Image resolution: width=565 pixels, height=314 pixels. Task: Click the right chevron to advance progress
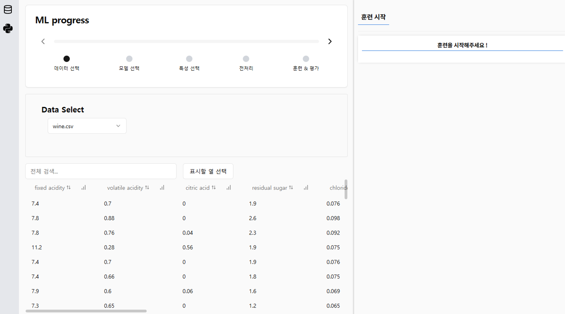point(329,41)
